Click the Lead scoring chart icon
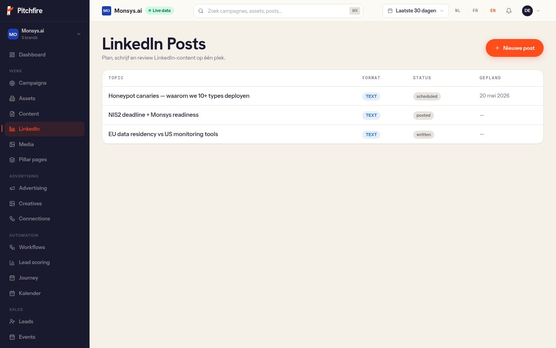This screenshot has height=348, width=556. pos(12,263)
